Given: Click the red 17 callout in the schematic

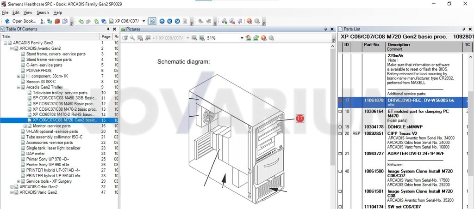Looking at the screenshot, I should (299, 119).
